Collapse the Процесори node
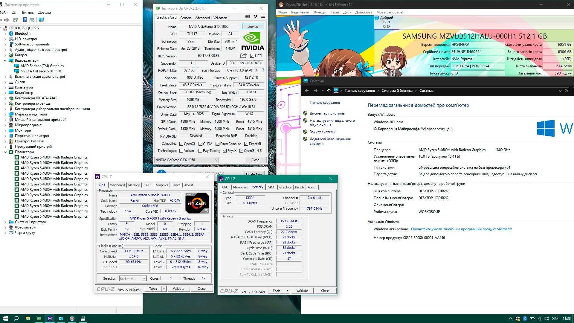Screen dimensions: 574x323 point(5,152)
